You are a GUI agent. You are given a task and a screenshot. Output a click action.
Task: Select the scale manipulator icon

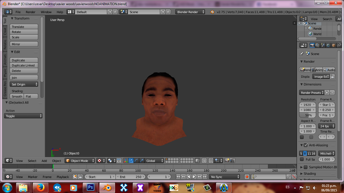(142, 161)
